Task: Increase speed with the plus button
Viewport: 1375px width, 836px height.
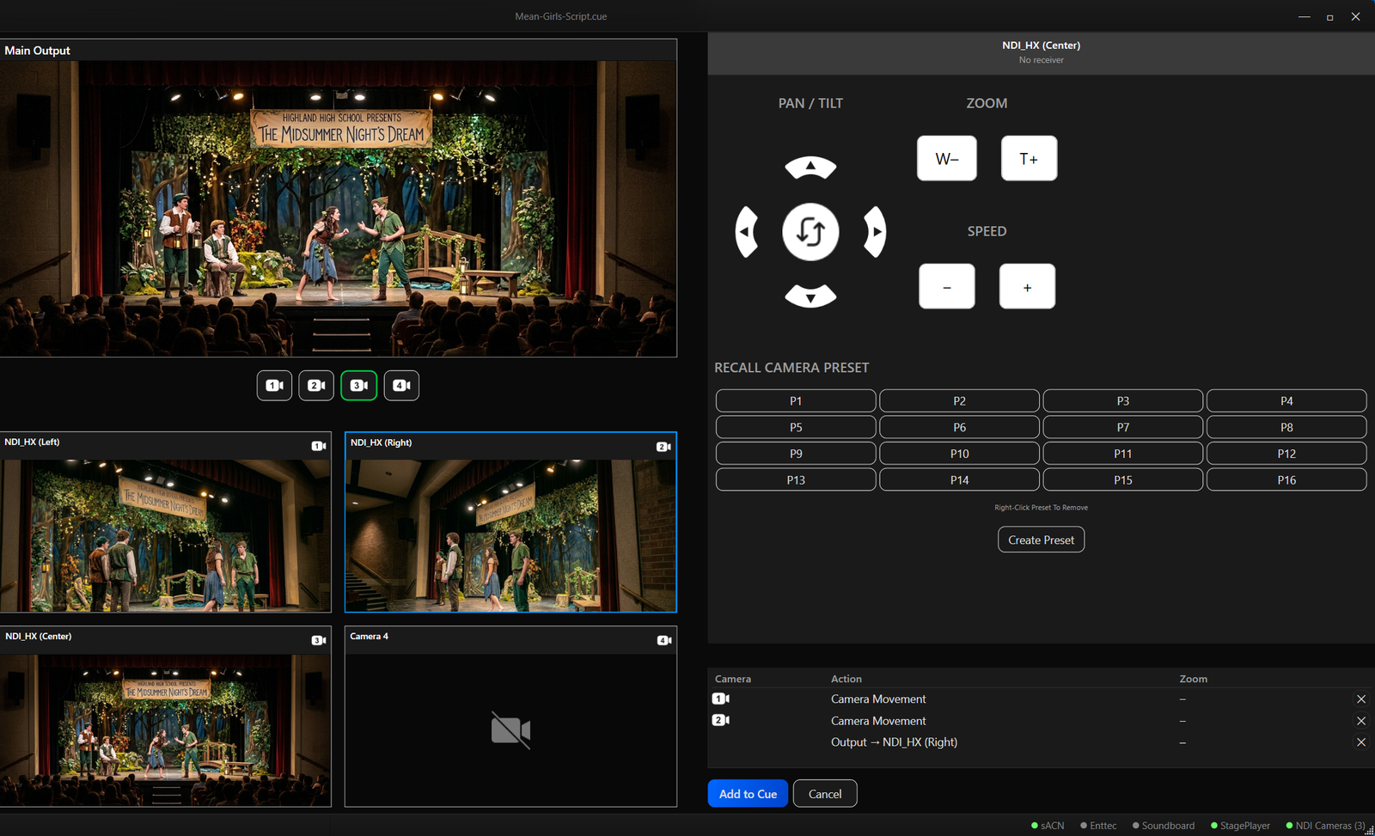Action: tap(1027, 286)
